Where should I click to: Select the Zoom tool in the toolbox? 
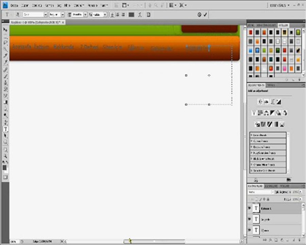pos(5,156)
